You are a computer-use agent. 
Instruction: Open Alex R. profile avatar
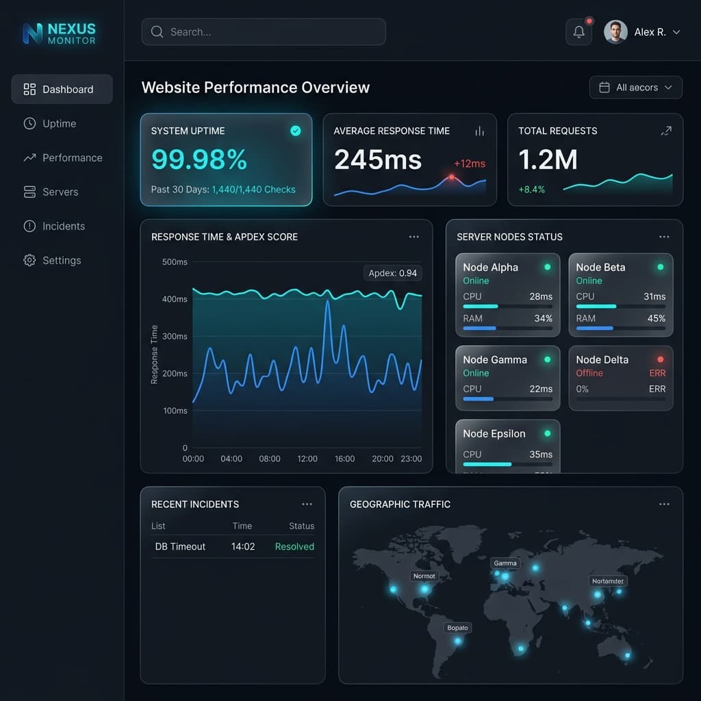(615, 31)
